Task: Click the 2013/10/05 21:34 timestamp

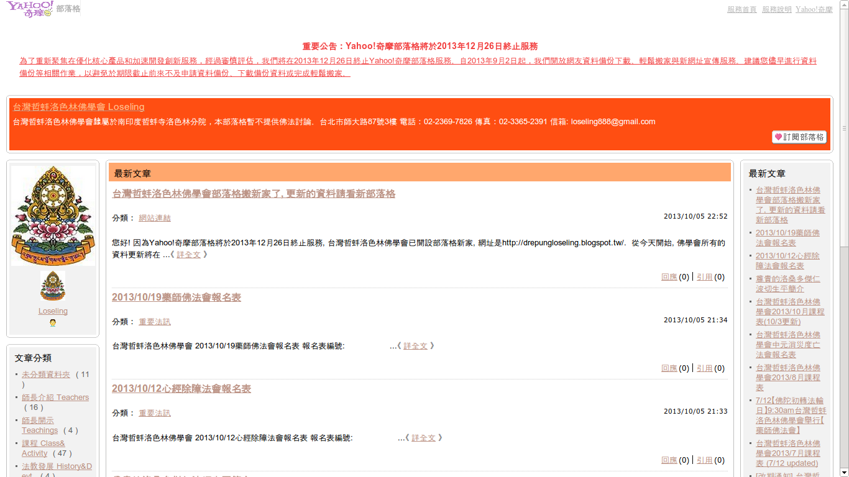Action: pos(695,320)
